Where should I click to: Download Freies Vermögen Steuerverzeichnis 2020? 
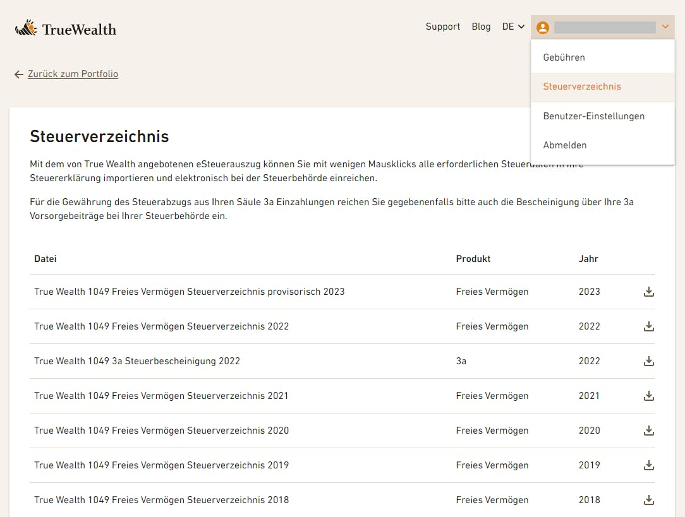click(x=649, y=431)
